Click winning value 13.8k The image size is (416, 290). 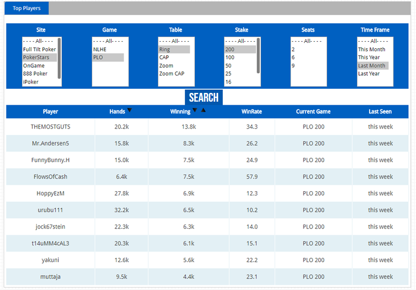[188, 127]
